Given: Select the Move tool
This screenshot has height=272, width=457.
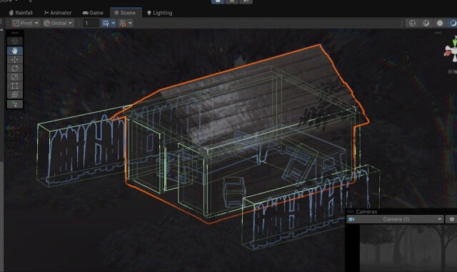Looking at the screenshot, I should coord(14,59).
